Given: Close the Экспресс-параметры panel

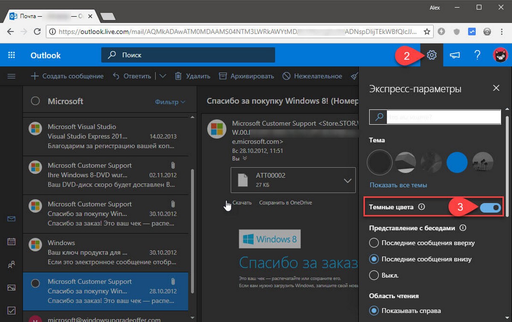Looking at the screenshot, I should click(x=496, y=88).
